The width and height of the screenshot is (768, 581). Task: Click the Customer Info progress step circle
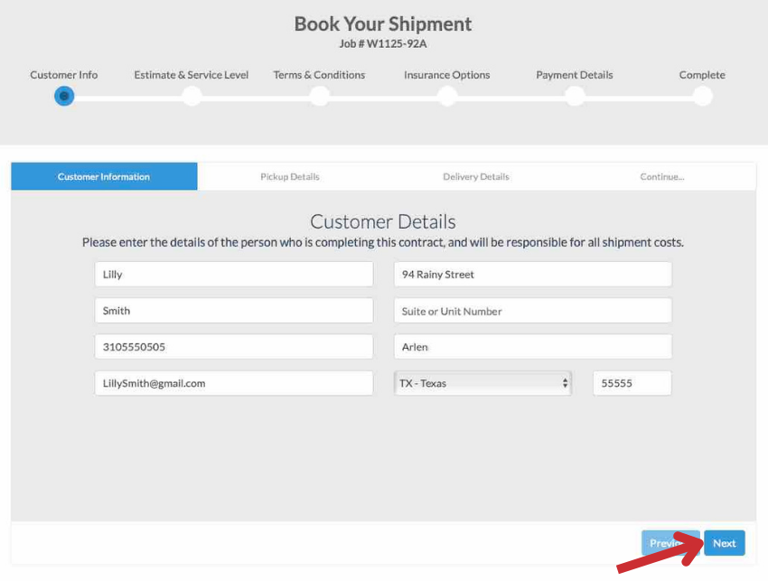click(x=64, y=96)
